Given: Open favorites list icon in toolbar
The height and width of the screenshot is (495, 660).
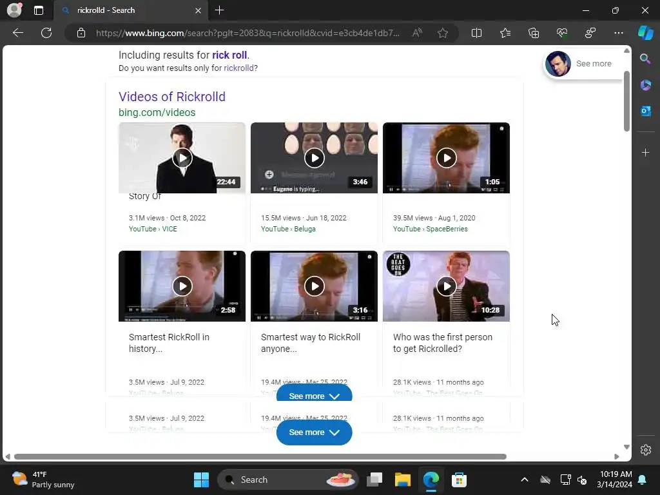Looking at the screenshot, I should tap(505, 33).
